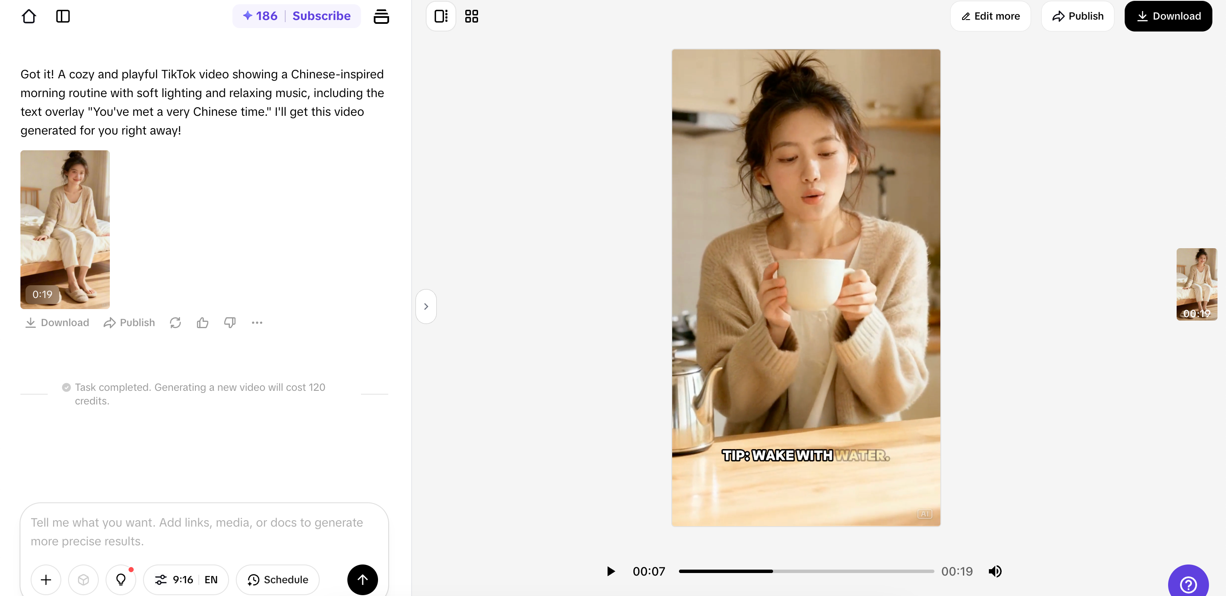The height and width of the screenshot is (596, 1226).
Task: Open the EN language selector
Action: click(210, 579)
